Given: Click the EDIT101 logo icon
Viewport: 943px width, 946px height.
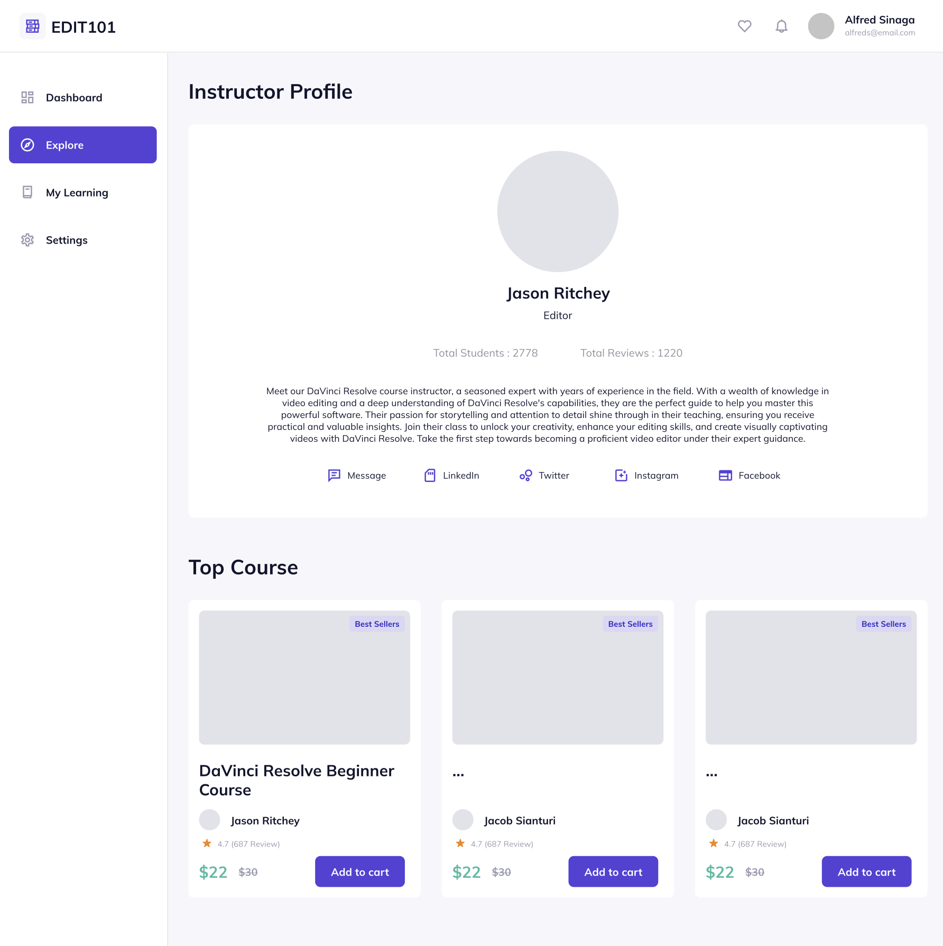Looking at the screenshot, I should coord(32,26).
